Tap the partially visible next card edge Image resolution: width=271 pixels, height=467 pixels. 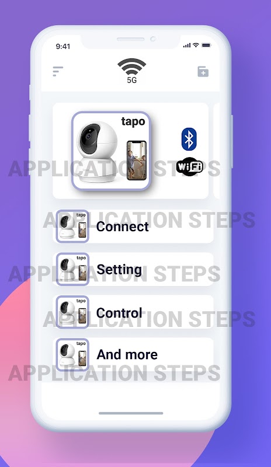coord(217,151)
